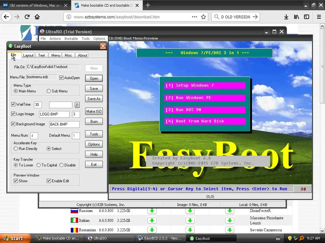Toggle the Show preview window checkbox
Viewport: 325px width, 243px height.
(16, 181)
